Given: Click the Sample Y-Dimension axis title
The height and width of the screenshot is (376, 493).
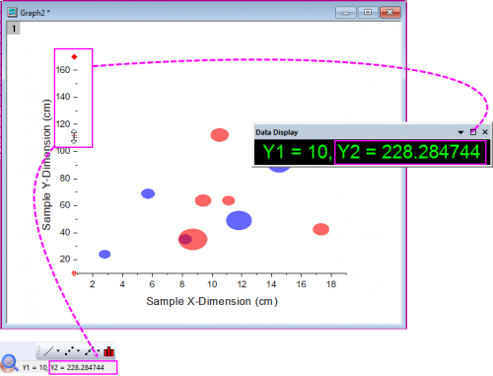Looking at the screenshot, I should (x=46, y=165).
